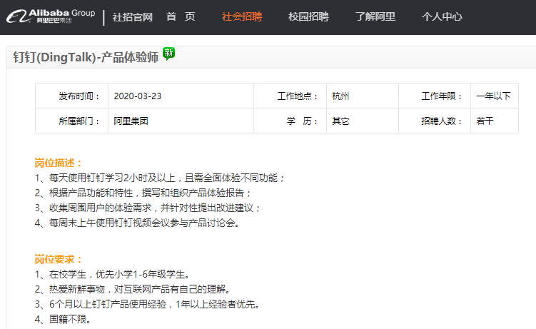Click the education value 其它
The width and height of the screenshot is (536, 329).
click(x=340, y=121)
